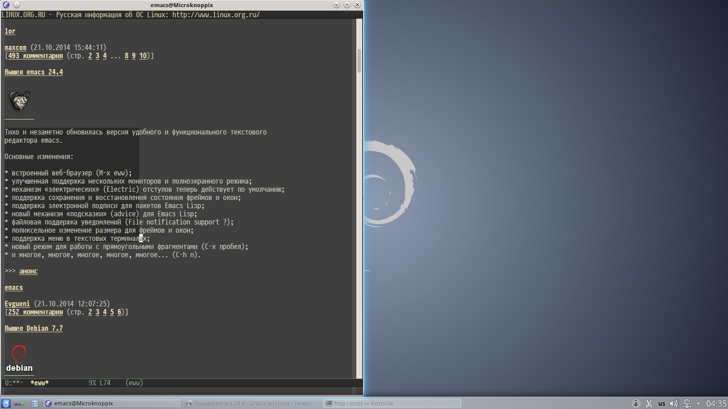The width and height of the screenshot is (728, 409).
Task: Follow the 'анонс' link
Action: [x=28, y=271]
